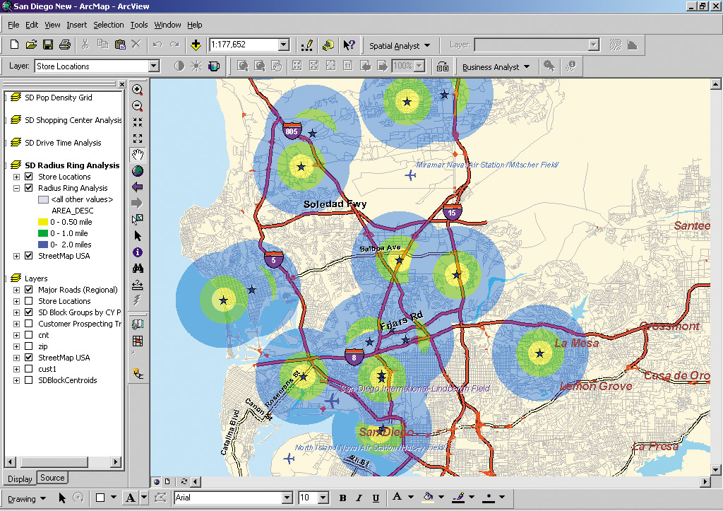The height and width of the screenshot is (511, 723).
Task: Click the Paste clipboard icon
Action: click(x=120, y=45)
